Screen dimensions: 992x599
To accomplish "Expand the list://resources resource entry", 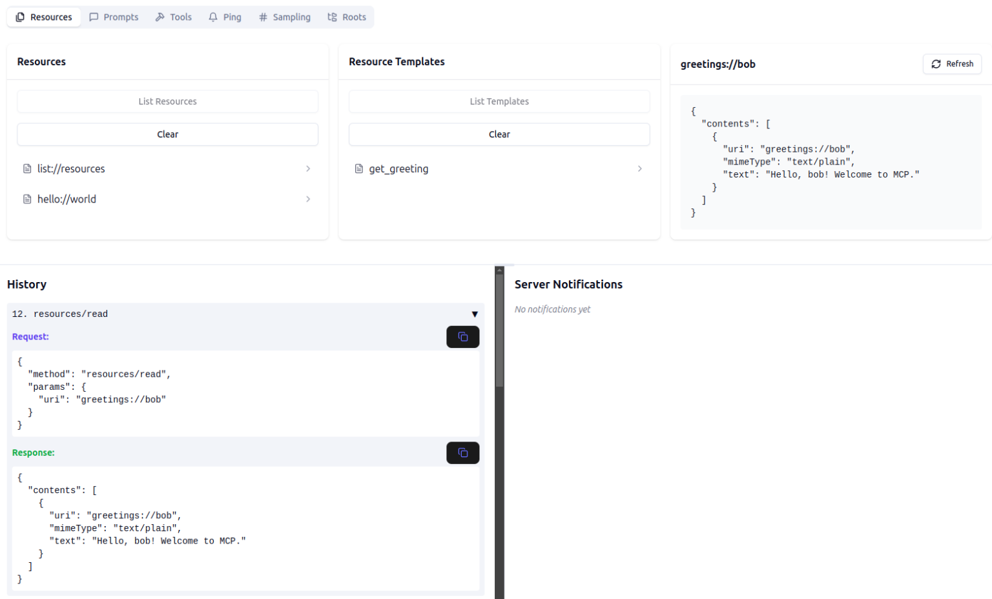I will click(x=308, y=168).
